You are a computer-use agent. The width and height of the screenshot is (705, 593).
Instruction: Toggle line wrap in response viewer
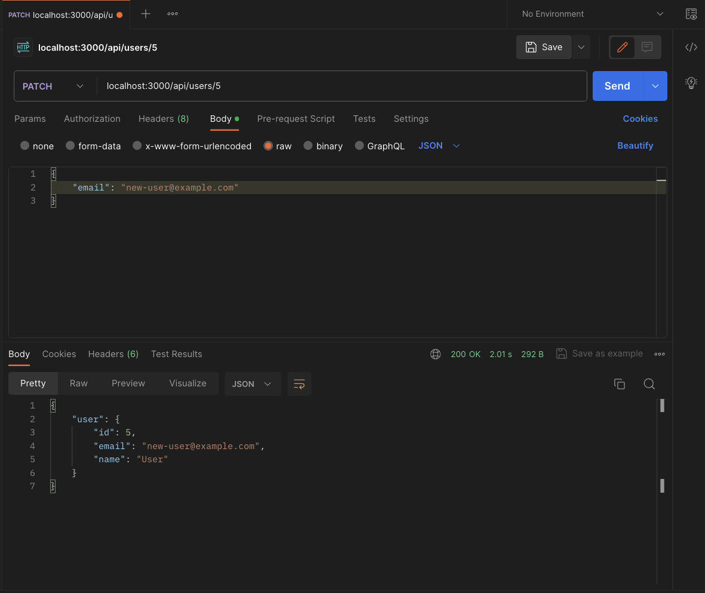[x=299, y=384]
